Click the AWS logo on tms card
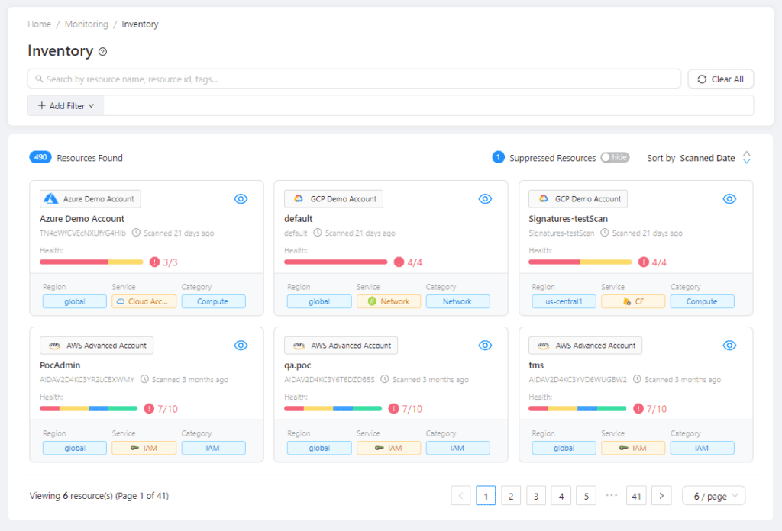The image size is (782, 531). (544, 345)
